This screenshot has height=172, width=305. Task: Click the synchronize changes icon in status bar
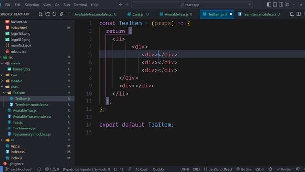(x=39, y=169)
